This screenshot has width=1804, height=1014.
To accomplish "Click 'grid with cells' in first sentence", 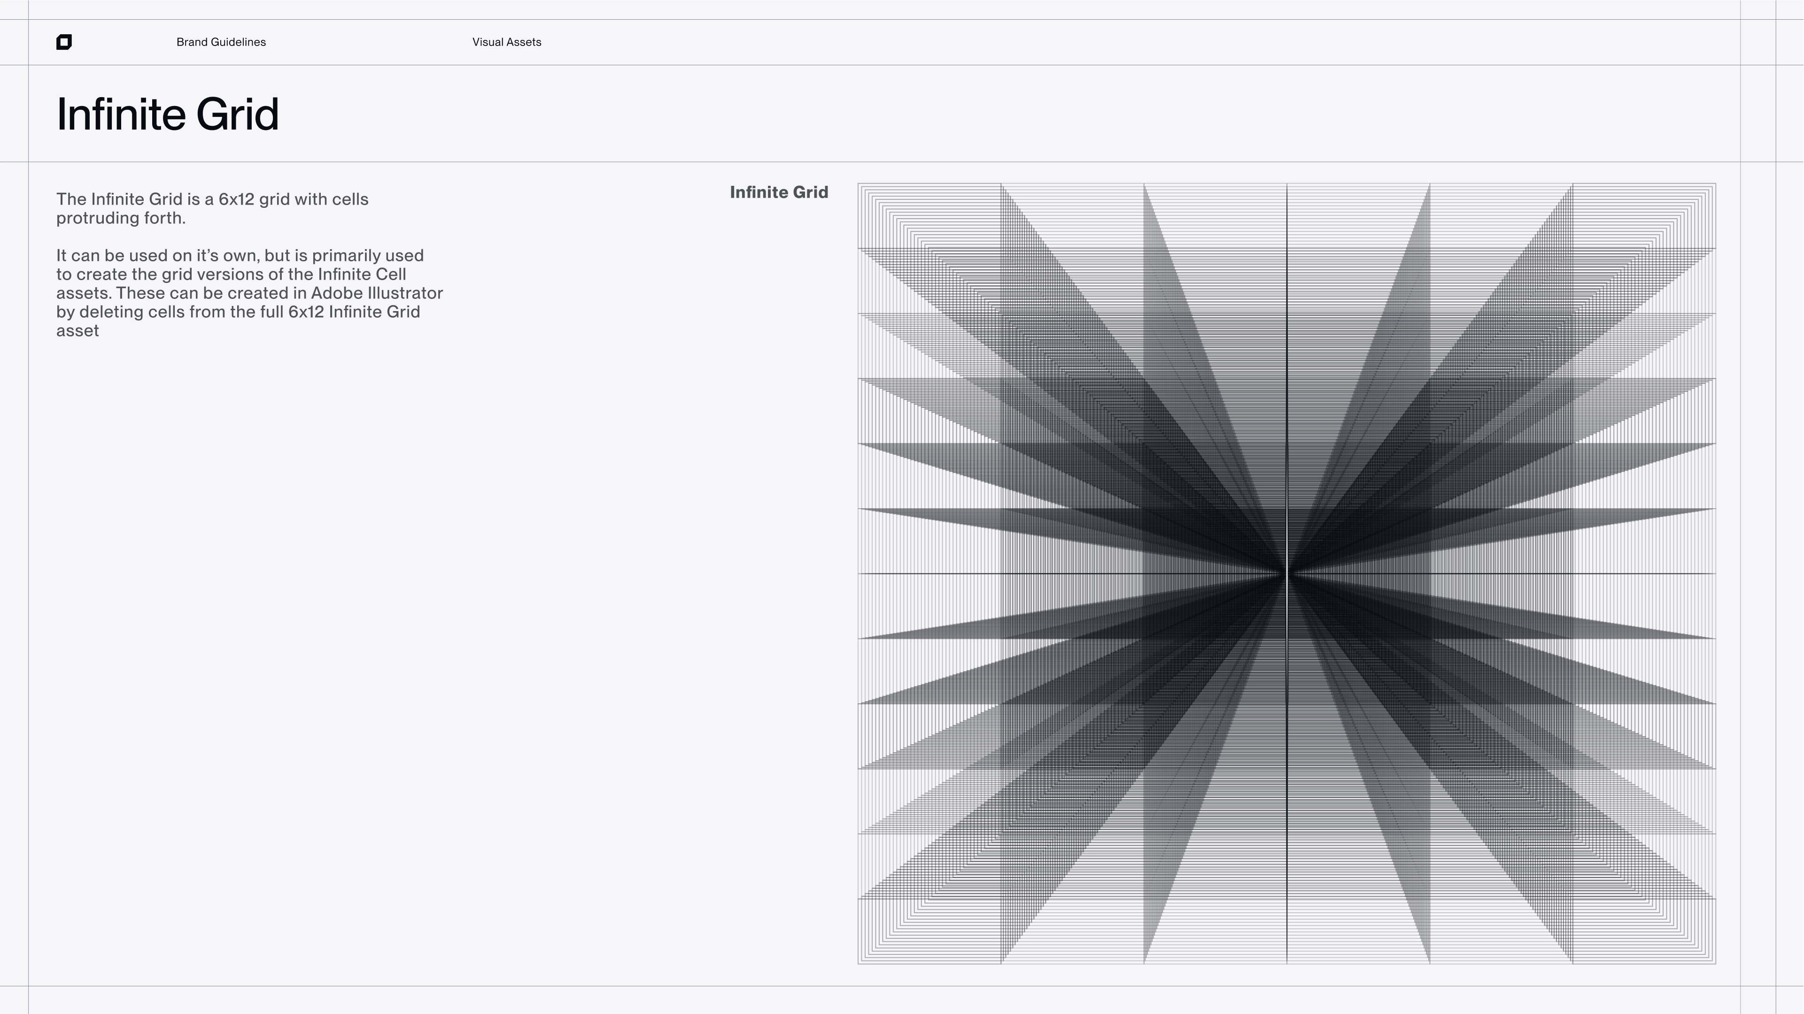I will pos(313,199).
